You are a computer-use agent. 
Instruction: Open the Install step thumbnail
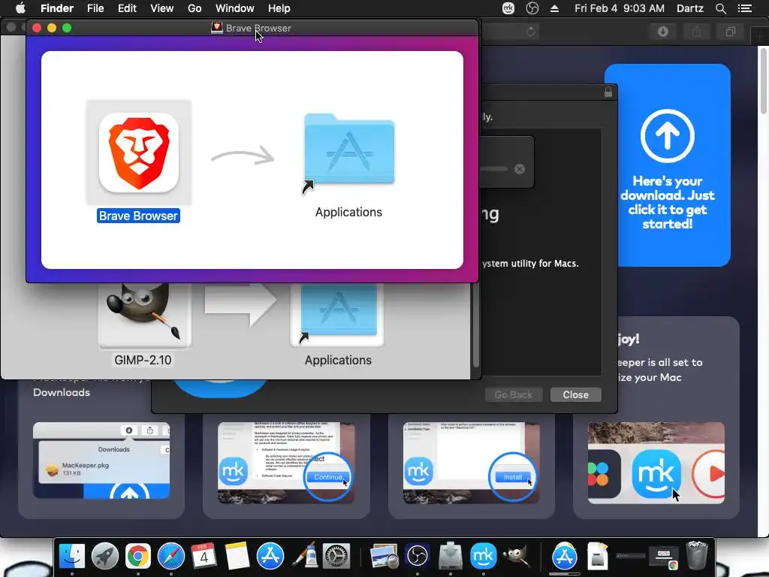point(472,463)
